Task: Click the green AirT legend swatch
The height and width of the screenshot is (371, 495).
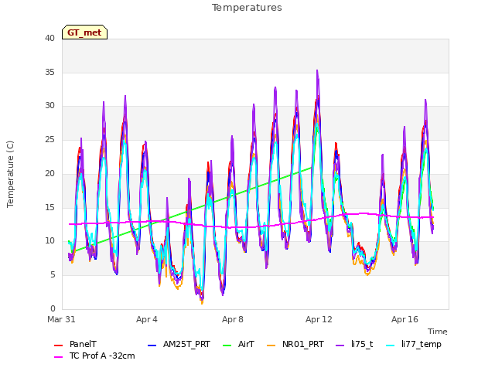Action: [227, 345]
